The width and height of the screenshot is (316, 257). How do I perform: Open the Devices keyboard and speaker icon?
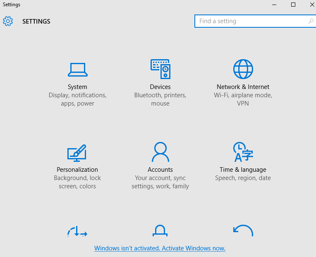click(160, 69)
